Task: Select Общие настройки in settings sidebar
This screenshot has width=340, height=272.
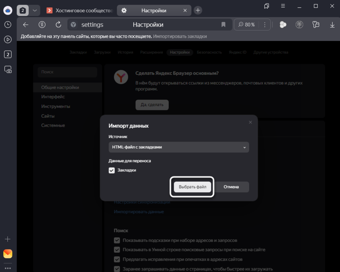Action: [67, 87]
